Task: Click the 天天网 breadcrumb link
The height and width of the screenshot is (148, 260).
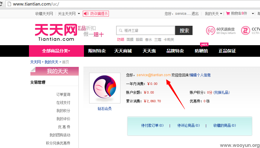Action: (x=36, y=62)
